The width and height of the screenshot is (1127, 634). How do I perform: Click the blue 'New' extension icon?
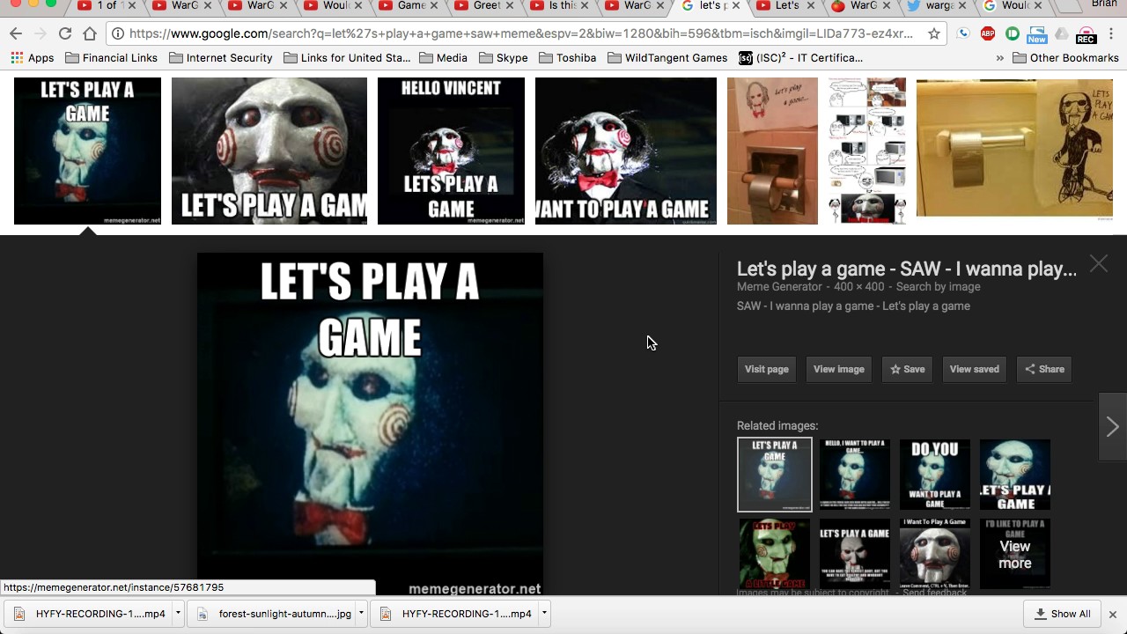pyautogui.click(x=1036, y=34)
